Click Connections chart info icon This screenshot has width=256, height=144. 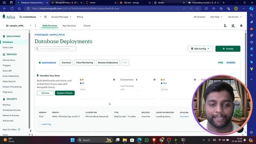(154, 80)
